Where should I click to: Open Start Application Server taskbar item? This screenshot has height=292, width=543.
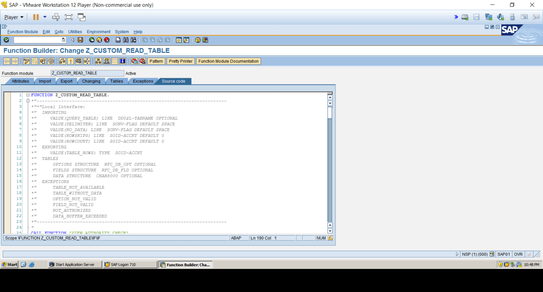click(75, 264)
